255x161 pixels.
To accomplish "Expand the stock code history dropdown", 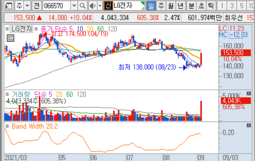I will pyautogui.click(x=74, y=6).
